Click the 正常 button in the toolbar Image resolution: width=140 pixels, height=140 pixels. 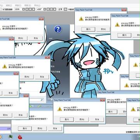pyautogui.click(x=60, y=9)
